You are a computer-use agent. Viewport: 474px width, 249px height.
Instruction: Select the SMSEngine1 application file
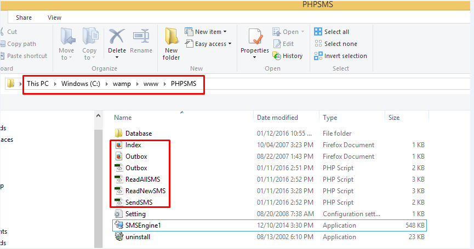click(142, 225)
